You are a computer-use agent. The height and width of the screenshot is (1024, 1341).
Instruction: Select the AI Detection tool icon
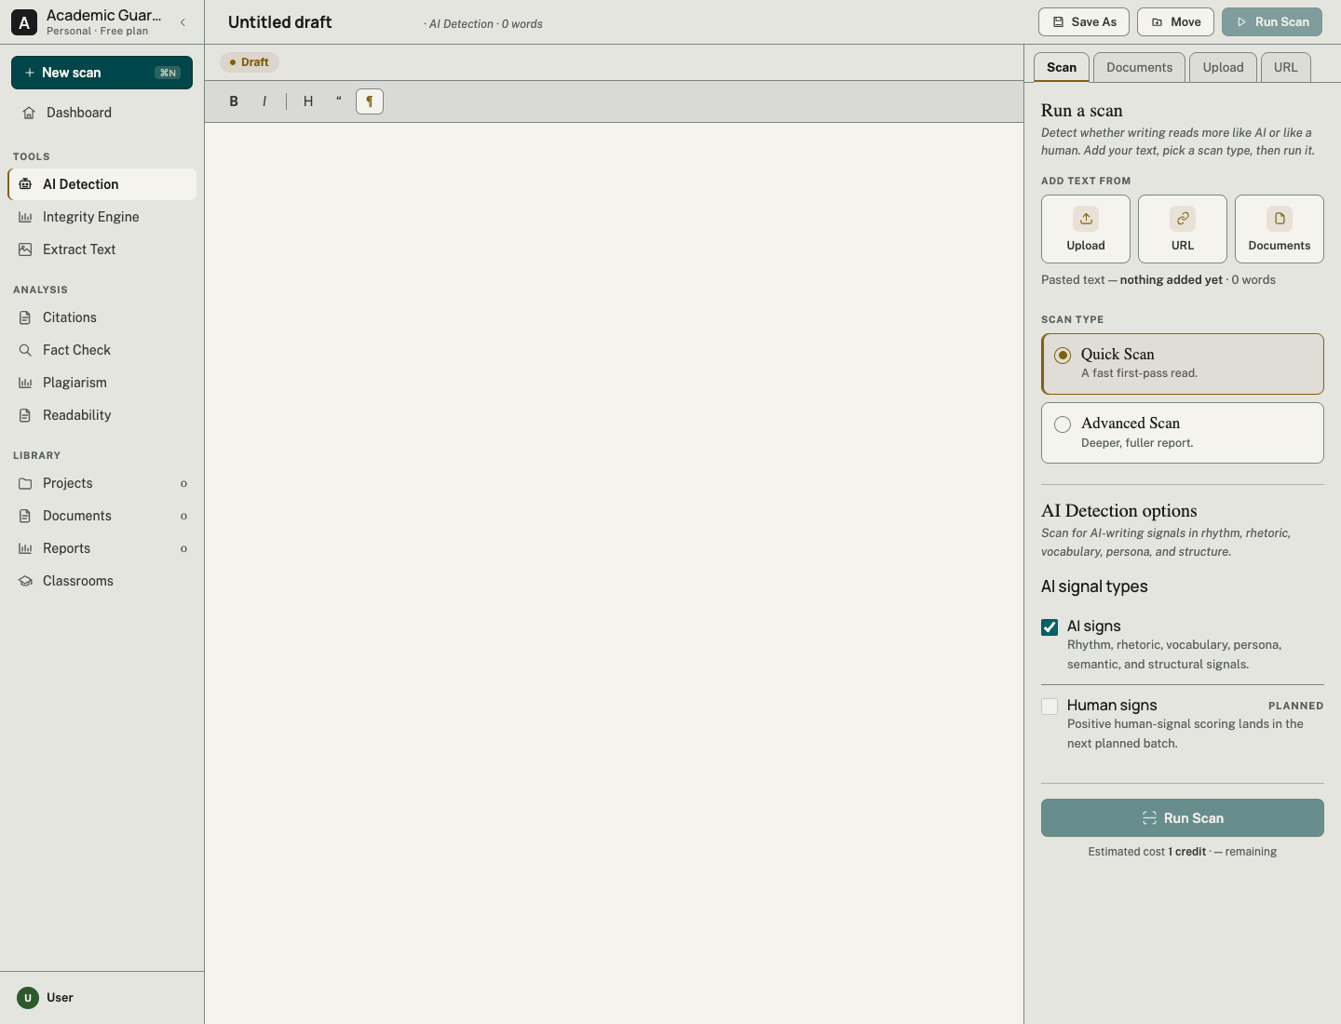[25, 184]
